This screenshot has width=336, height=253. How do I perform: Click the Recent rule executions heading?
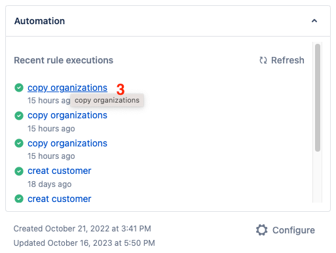point(64,60)
